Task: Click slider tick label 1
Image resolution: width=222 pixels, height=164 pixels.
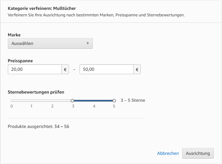Action: pyautogui.click(x=31, y=106)
